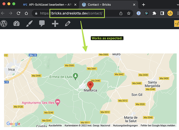Screen dimensions: 179x130
Task: Open the Nutzungsbedingungen link
Action: click(125, 126)
